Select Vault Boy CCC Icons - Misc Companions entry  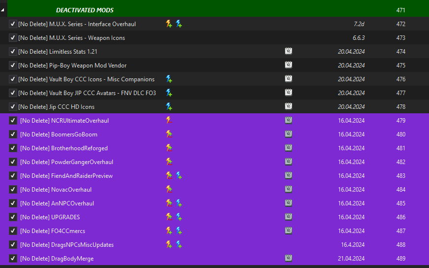point(214,79)
